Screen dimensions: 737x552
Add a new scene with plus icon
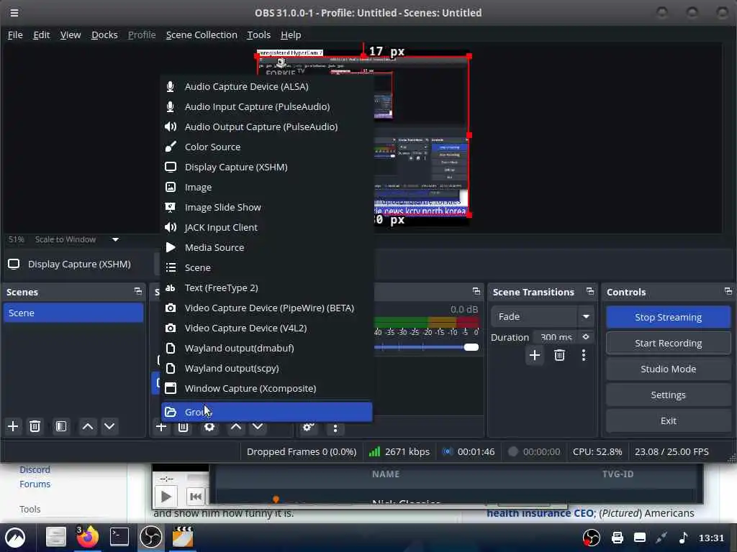pos(13,426)
